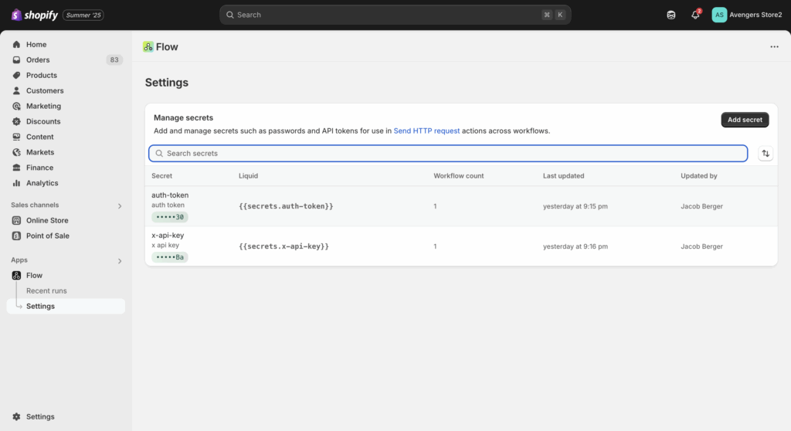Select the {{secrets.x-api-key}} Liquid text

tap(284, 246)
